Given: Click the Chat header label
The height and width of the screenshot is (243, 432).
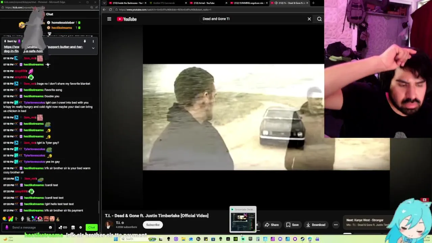Looking at the screenshot, I should (x=50, y=14).
